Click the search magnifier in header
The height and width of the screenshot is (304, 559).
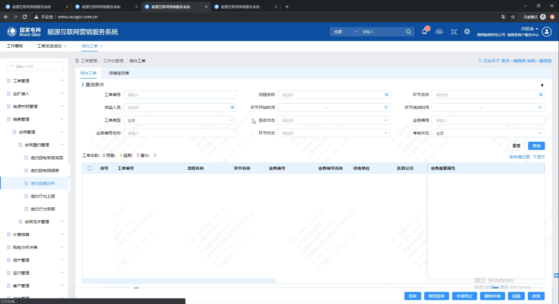tap(408, 32)
